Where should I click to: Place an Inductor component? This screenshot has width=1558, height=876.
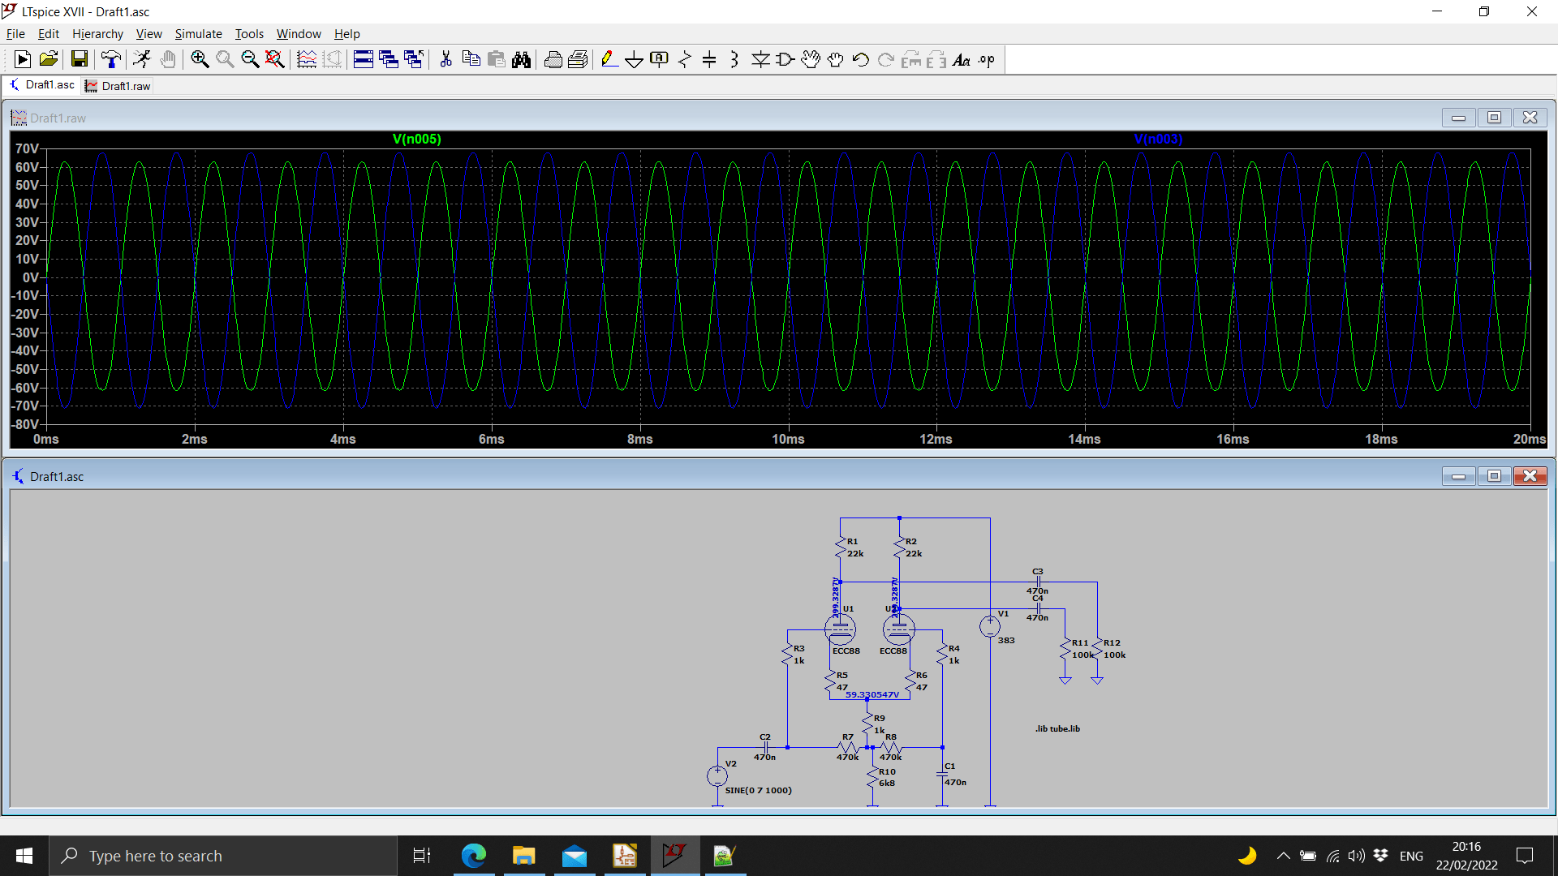tap(734, 59)
